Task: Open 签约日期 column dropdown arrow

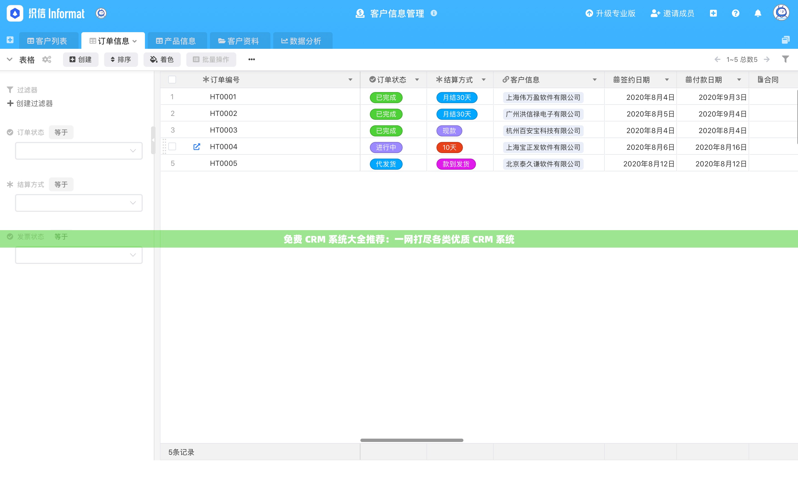Action: (x=667, y=80)
